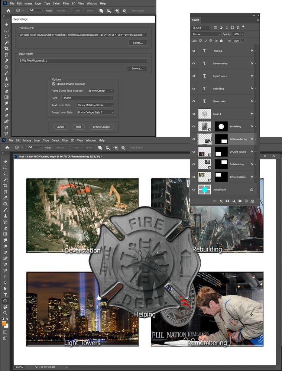Select the Crop tool in the PopCollage window toolbar
Viewport: 282px width, 371px height.
click(6, 49)
